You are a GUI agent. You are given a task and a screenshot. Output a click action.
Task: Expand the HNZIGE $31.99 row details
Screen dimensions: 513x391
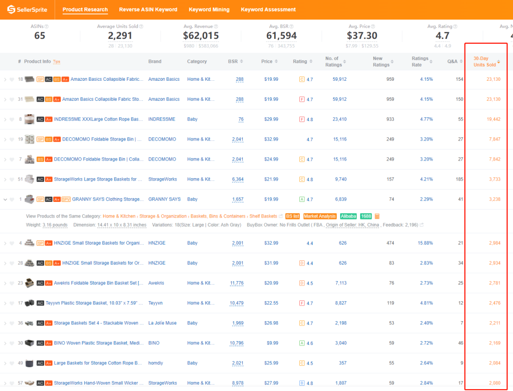5,263
